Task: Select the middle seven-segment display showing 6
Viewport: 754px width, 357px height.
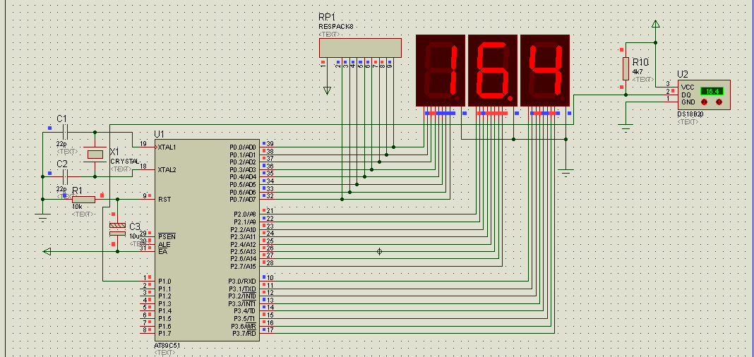Action: pos(493,70)
